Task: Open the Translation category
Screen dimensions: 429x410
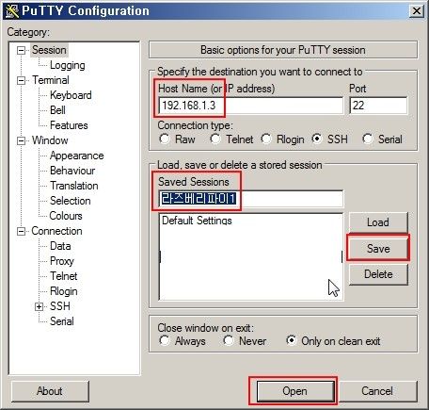Action: (x=74, y=186)
